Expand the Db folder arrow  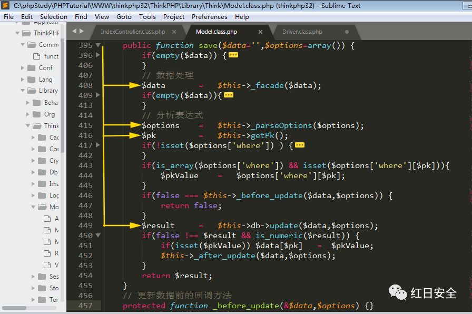point(33,172)
